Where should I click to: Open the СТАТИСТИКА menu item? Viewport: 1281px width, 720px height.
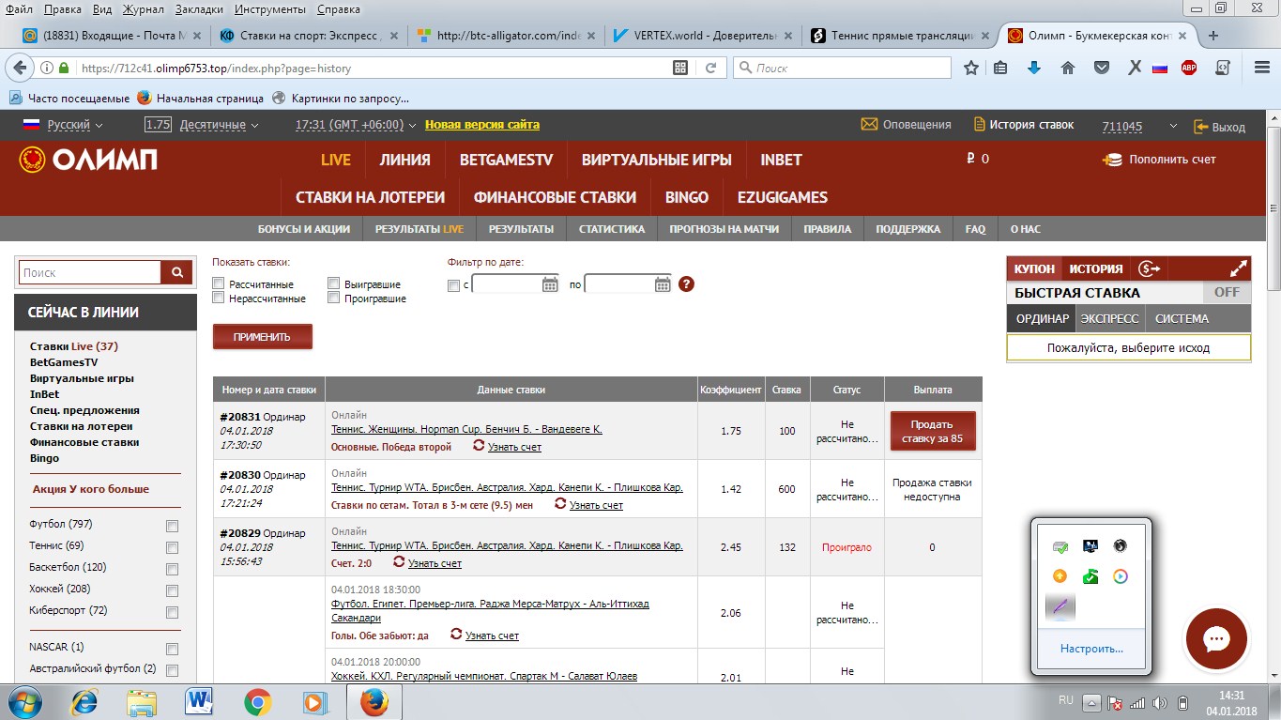click(x=611, y=228)
